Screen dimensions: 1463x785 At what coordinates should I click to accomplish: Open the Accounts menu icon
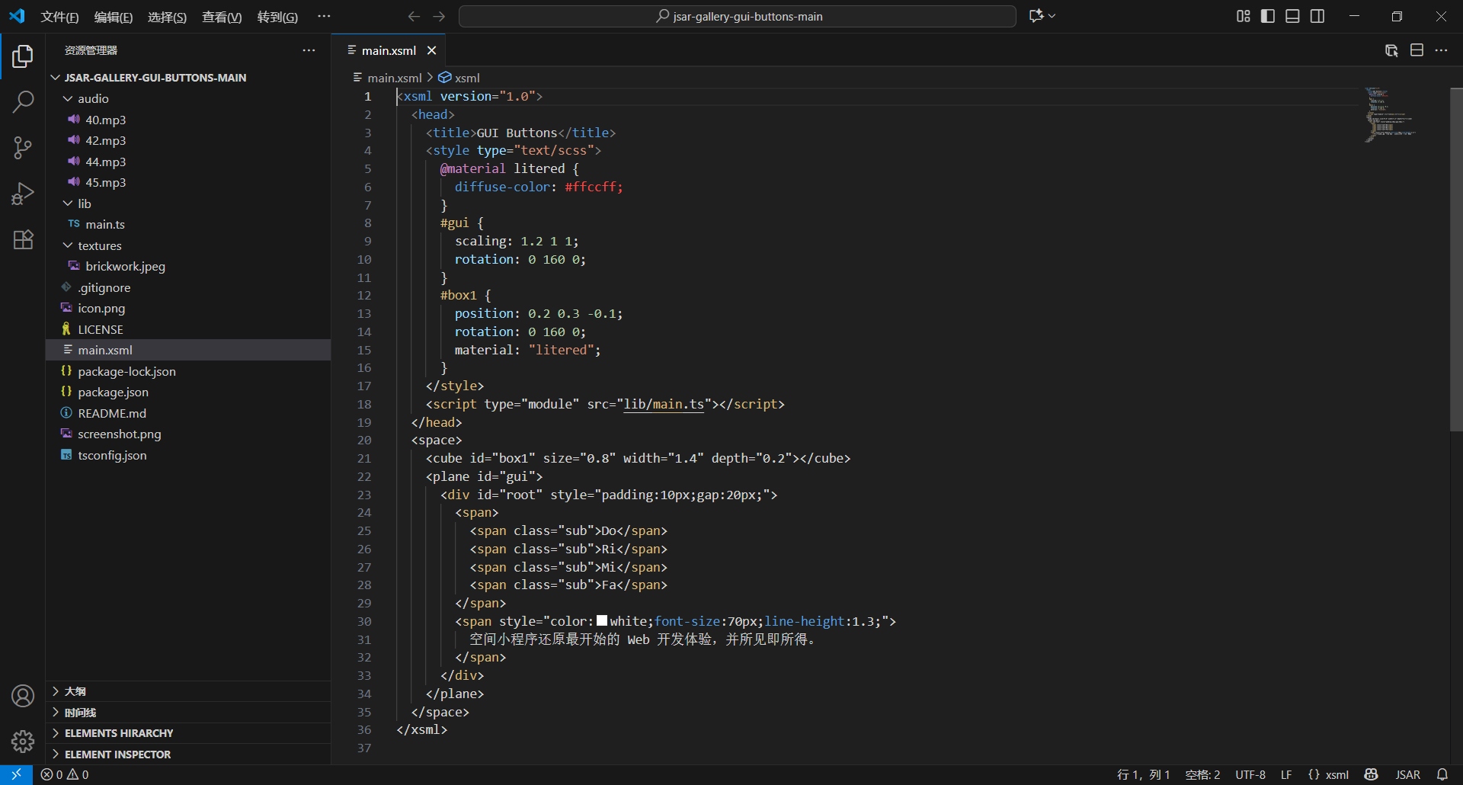[23, 696]
